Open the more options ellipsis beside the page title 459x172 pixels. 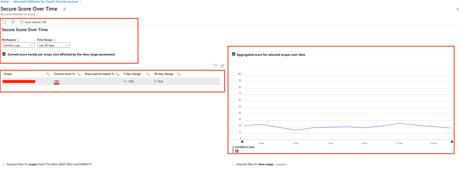(x=72, y=9)
